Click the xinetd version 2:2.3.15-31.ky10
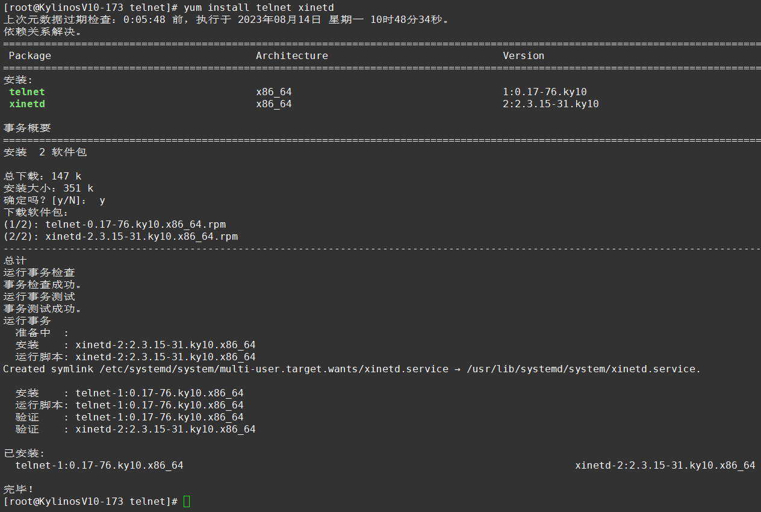The height and width of the screenshot is (512, 761). pyautogui.click(x=550, y=104)
